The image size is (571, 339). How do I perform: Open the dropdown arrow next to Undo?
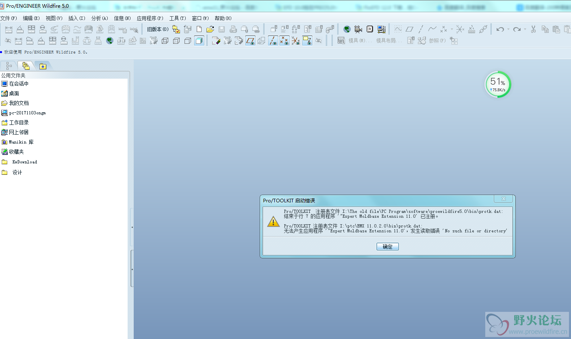point(508,29)
